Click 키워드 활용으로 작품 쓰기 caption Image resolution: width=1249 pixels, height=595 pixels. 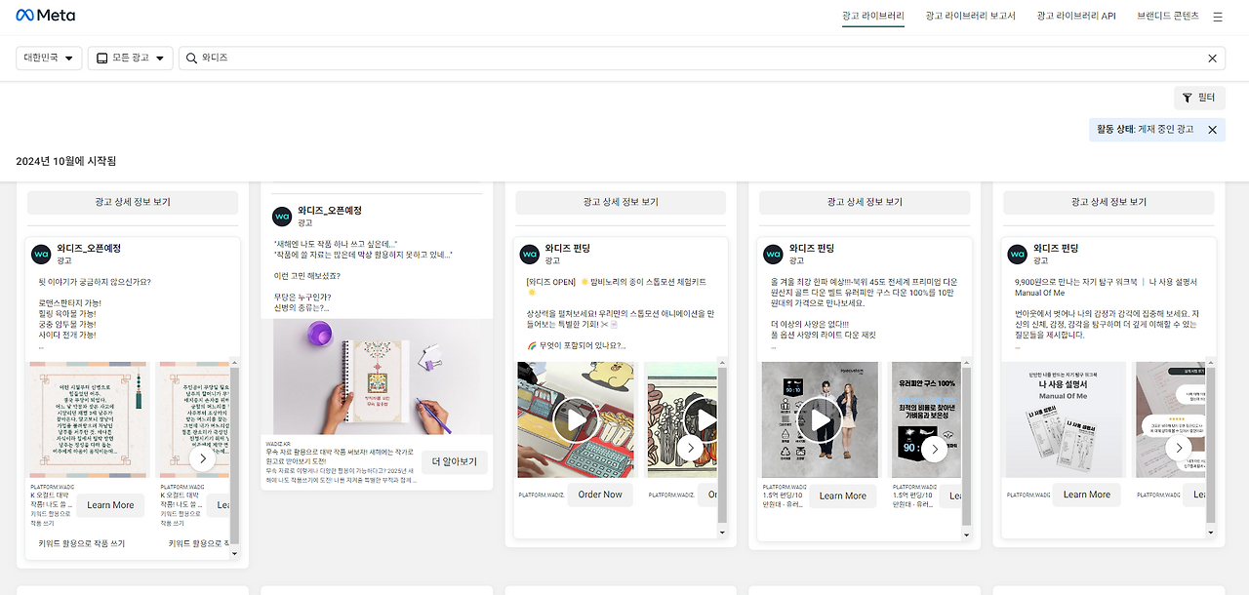[x=81, y=543]
